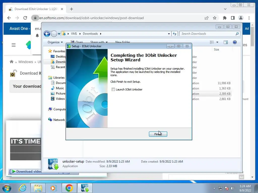258x193 pixels.
Task: Open the Chrome three-dot menu
Action: click(249, 18)
